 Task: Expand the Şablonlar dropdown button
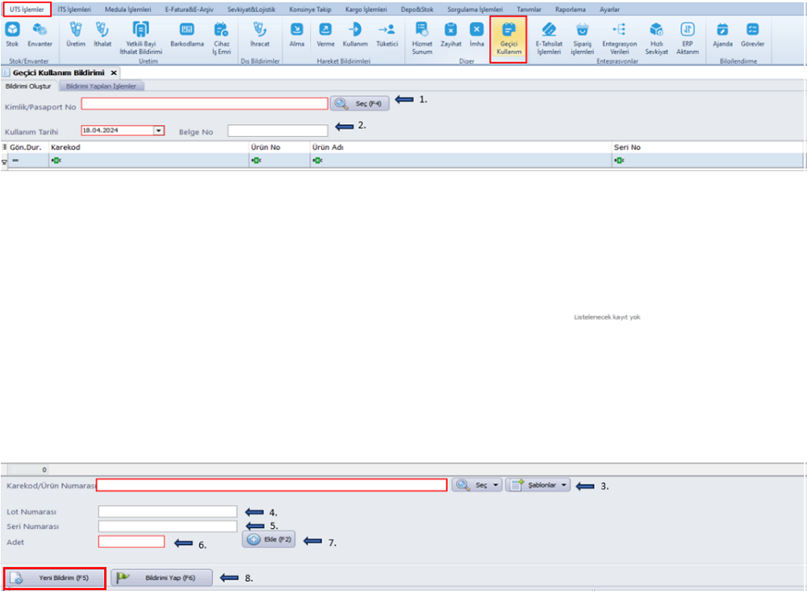[x=537, y=485]
